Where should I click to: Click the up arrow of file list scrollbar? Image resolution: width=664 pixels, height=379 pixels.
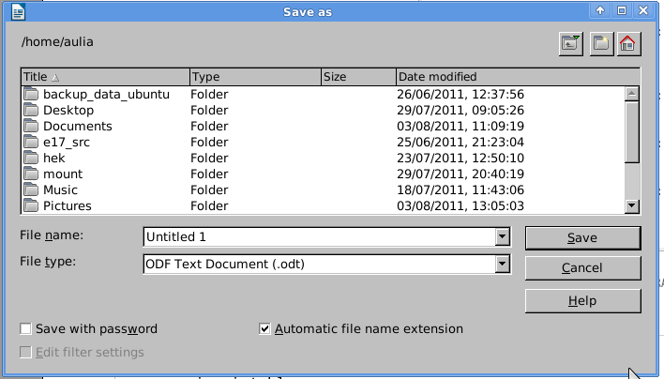[631, 93]
